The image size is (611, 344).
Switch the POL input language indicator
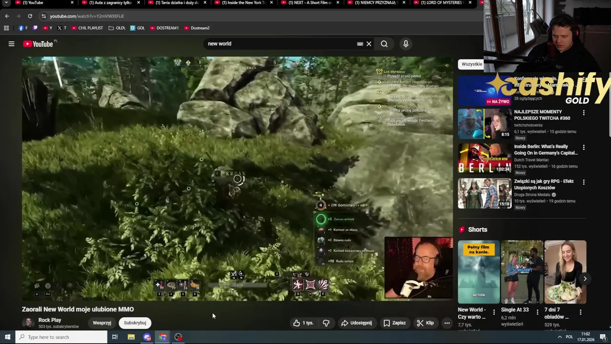coord(569,337)
